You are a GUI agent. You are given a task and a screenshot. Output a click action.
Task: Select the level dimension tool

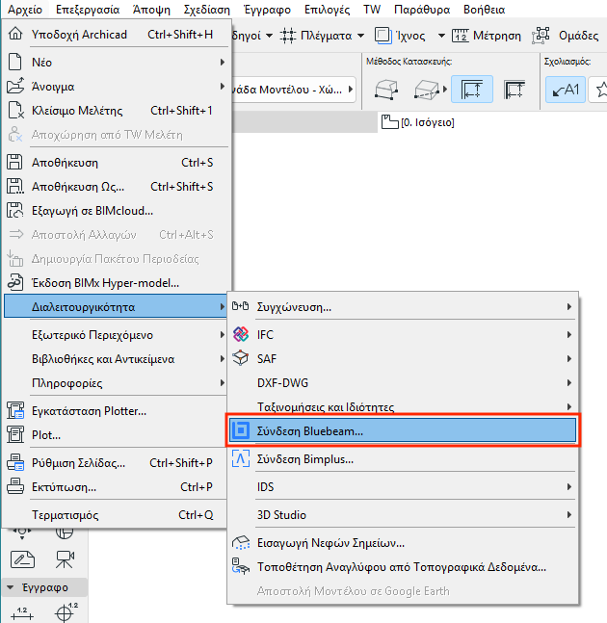tap(66, 612)
